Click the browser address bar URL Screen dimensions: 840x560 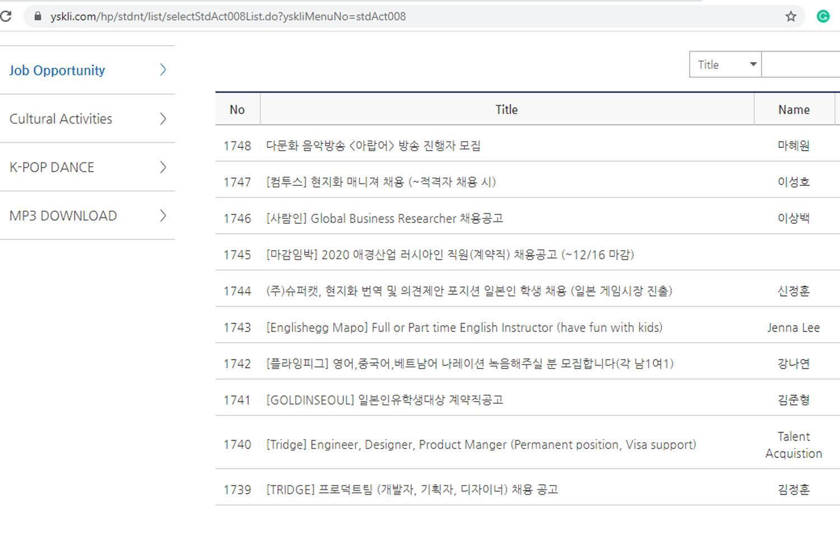point(228,16)
